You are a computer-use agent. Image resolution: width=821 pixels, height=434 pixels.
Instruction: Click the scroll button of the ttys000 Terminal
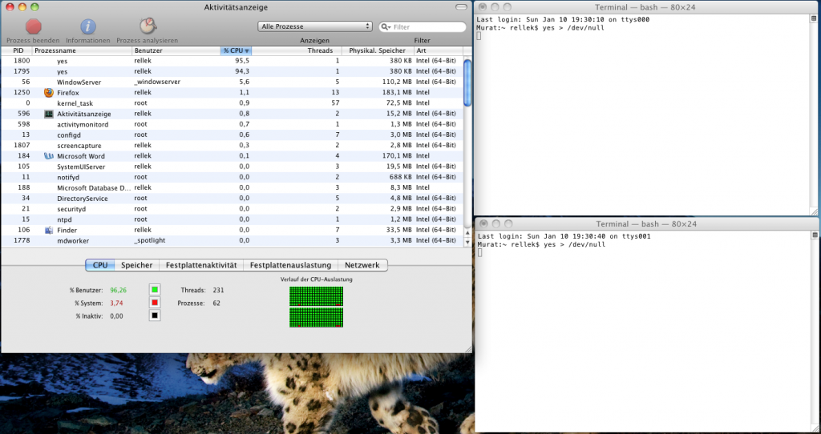813,19
